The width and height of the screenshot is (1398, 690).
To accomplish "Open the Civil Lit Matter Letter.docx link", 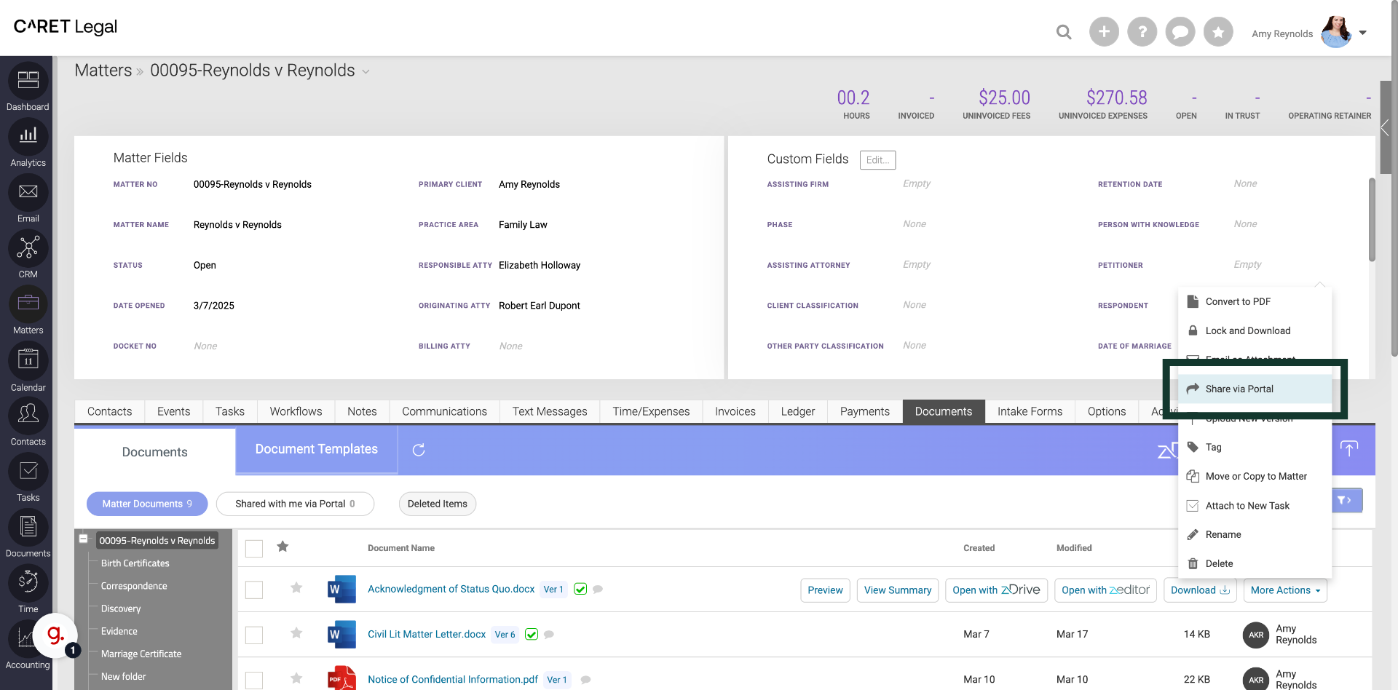I will click(427, 634).
